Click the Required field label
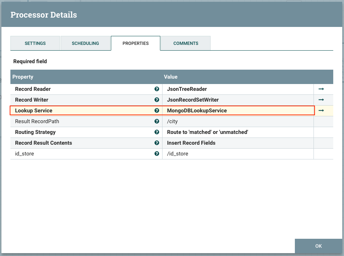Viewport: 344px width, 256px height. (30, 61)
